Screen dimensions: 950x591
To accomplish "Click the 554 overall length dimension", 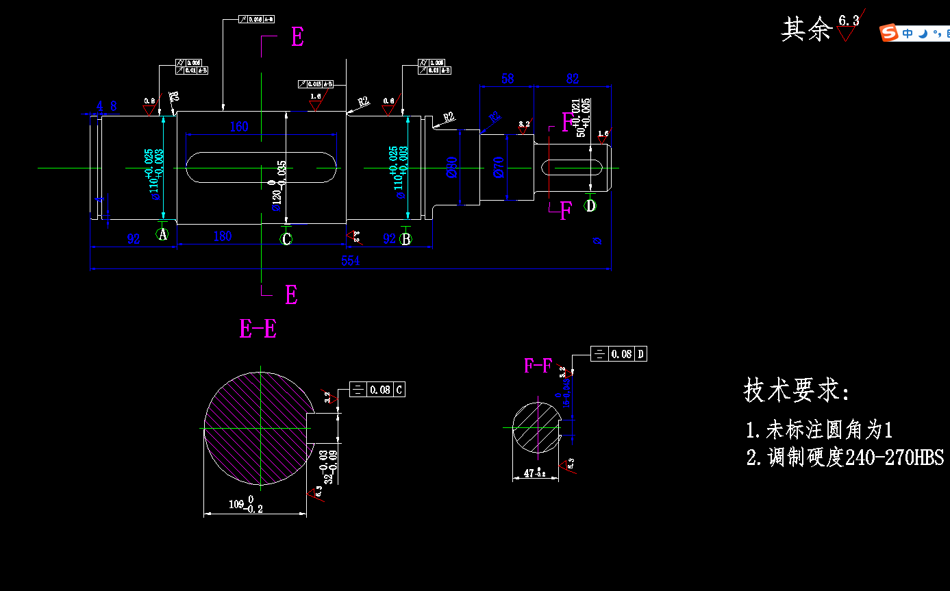I will [350, 261].
